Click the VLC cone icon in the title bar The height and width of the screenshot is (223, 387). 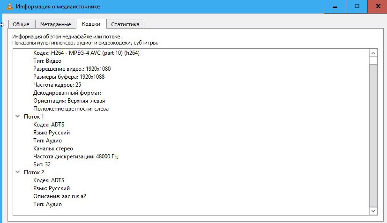tap(9, 6)
